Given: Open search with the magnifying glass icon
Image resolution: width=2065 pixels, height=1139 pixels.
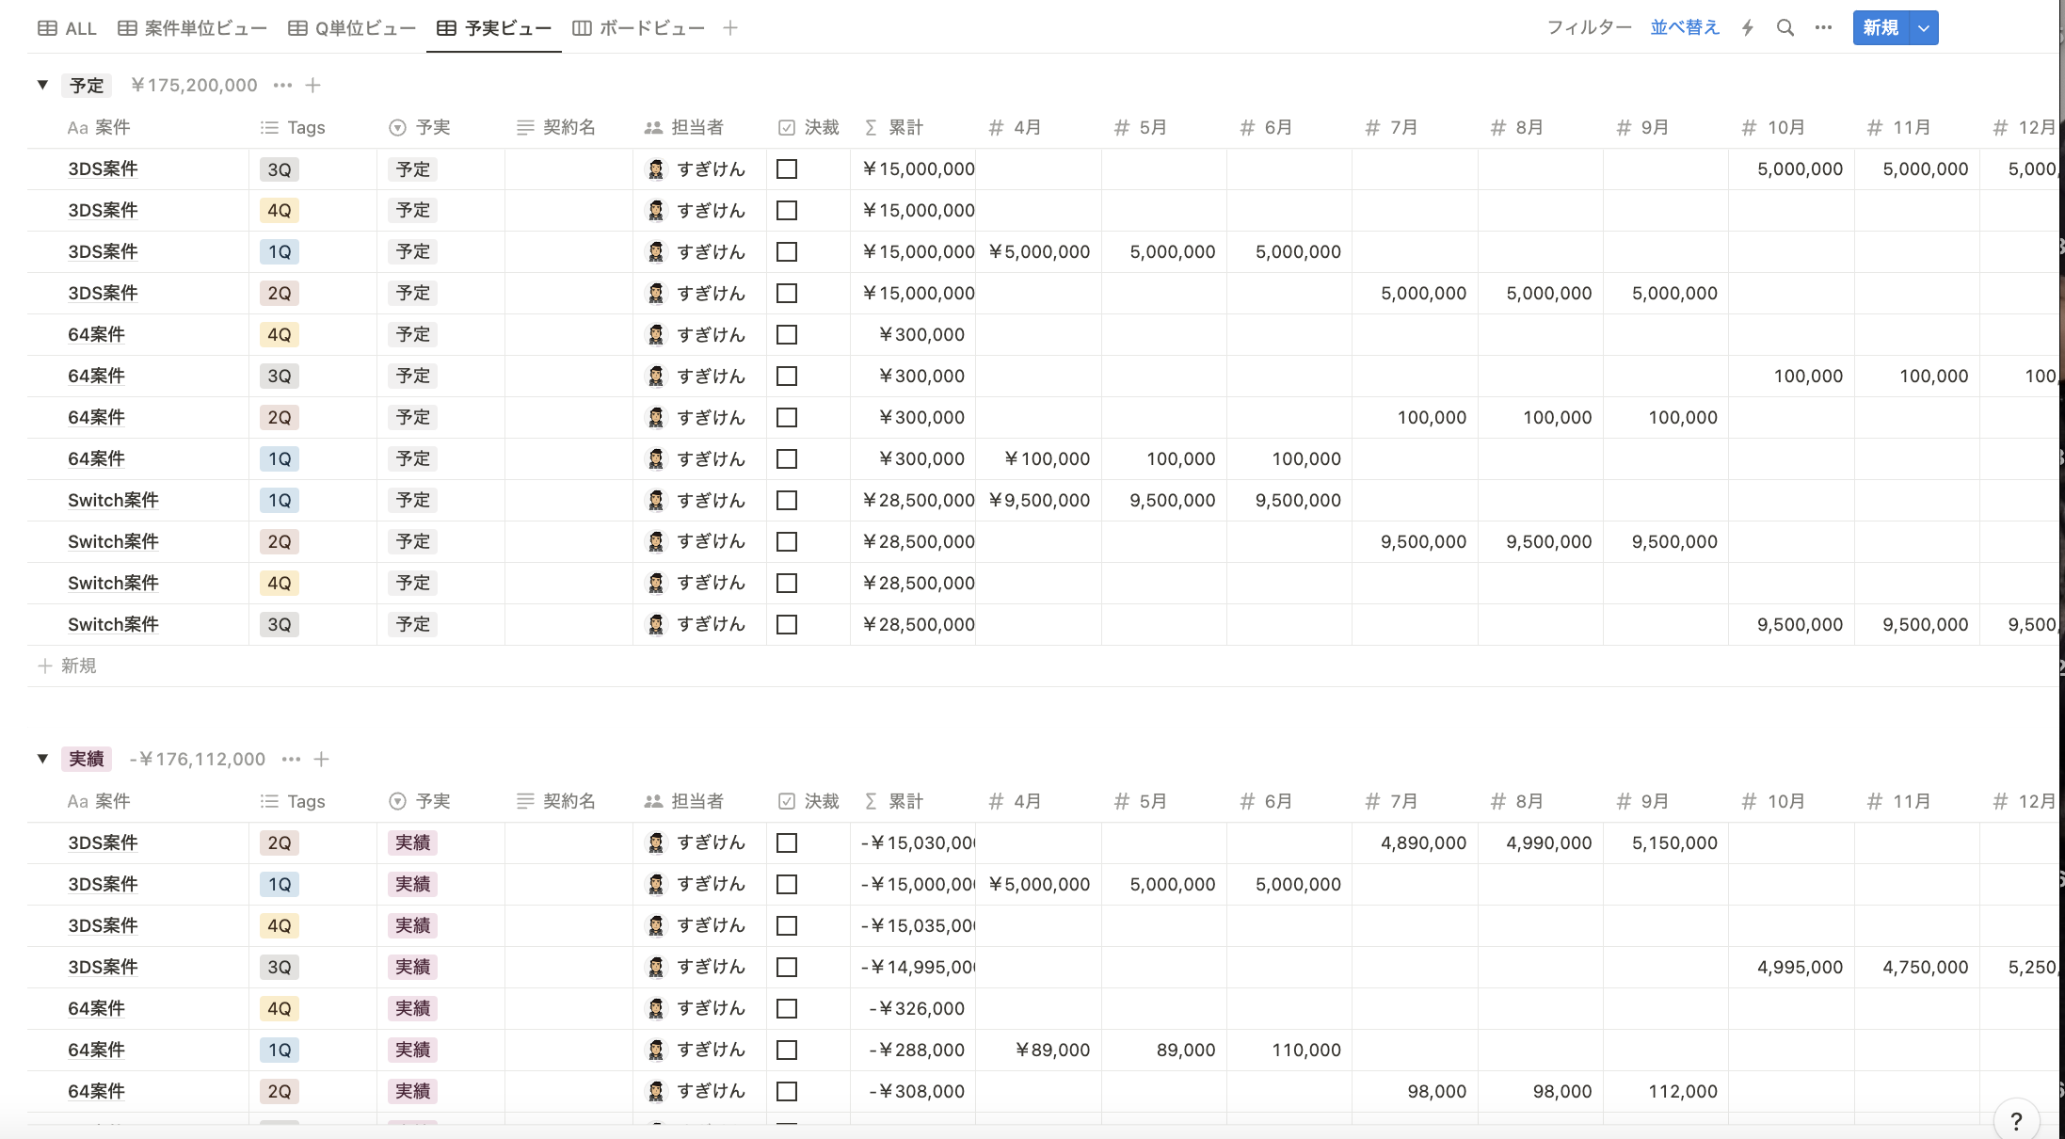Looking at the screenshot, I should (x=1785, y=27).
